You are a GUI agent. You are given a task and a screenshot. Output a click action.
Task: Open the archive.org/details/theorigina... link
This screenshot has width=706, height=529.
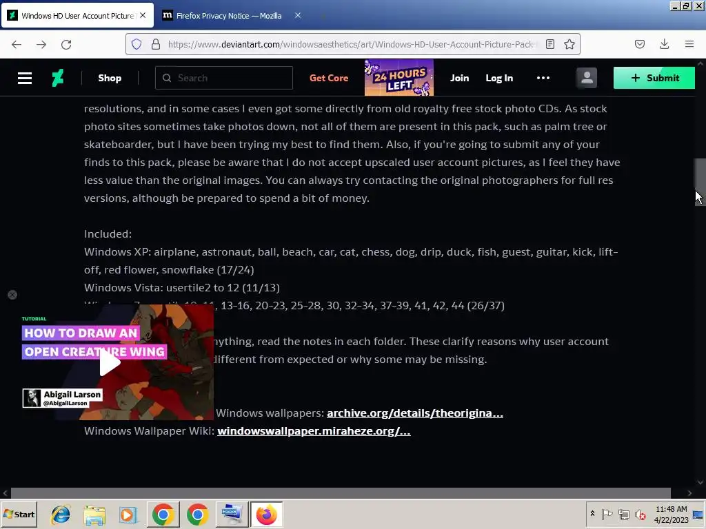414,413
